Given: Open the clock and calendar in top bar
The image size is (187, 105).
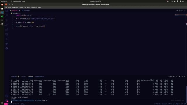Looking at the screenshot, I should click(x=96, y=1).
